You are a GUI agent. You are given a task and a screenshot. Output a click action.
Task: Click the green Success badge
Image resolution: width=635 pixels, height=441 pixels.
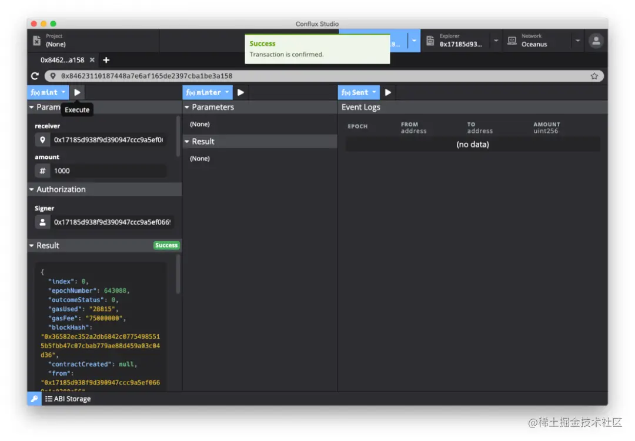click(166, 245)
